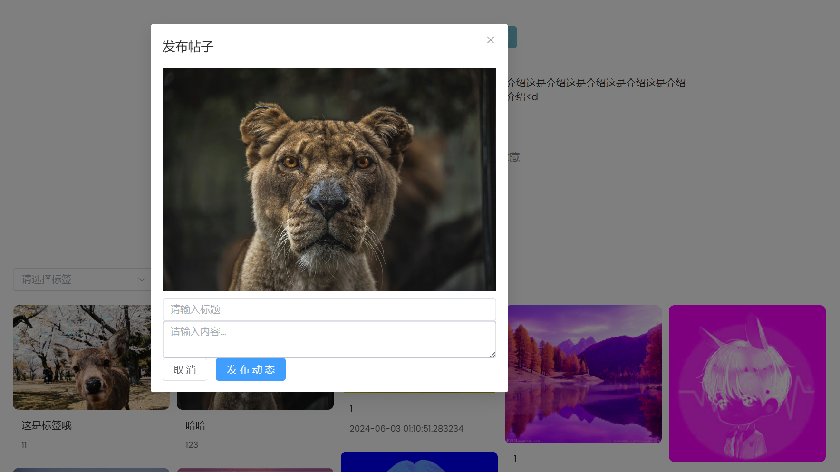The image size is (840, 472).
Task: Open the blue image card at the bottom
Action: [x=419, y=462]
